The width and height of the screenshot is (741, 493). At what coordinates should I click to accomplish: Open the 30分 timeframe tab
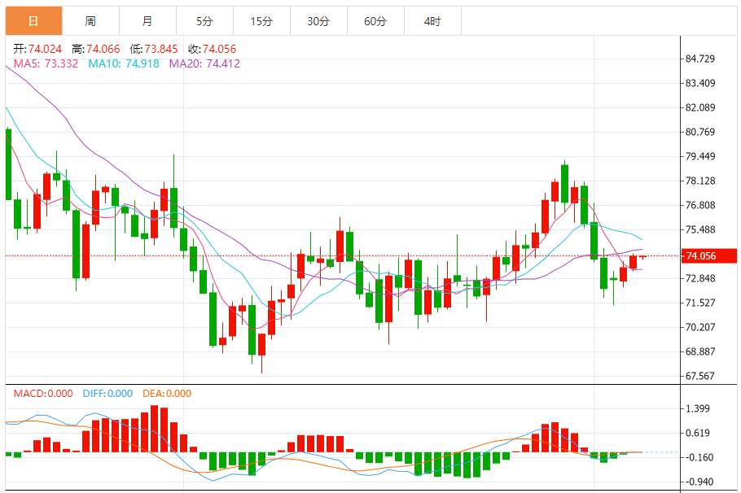[x=318, y=21]
